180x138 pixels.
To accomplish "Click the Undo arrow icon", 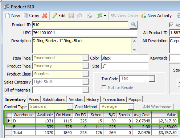I will point(79,16).
